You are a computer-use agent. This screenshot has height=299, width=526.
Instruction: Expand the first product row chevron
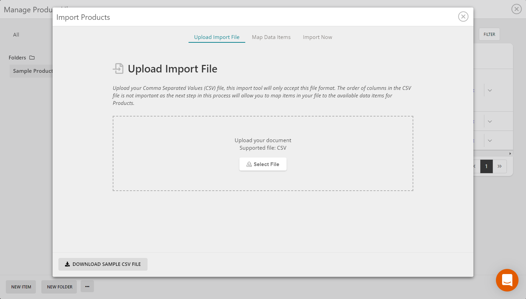(x=490, y=90)
